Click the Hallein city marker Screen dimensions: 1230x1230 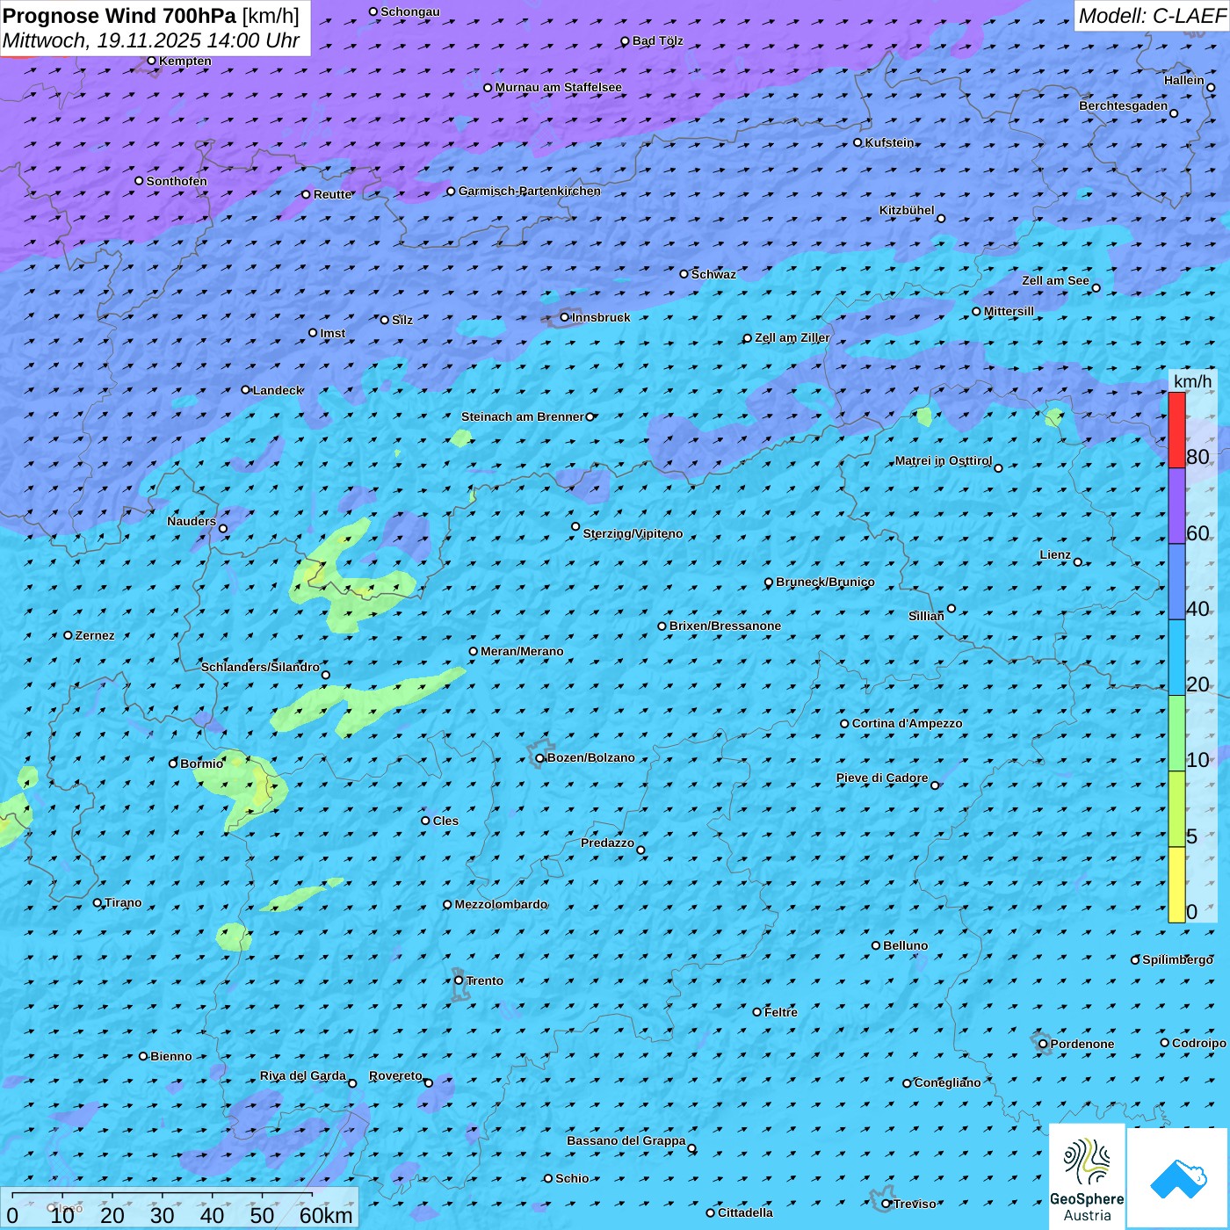click(x=1211, y=88)
